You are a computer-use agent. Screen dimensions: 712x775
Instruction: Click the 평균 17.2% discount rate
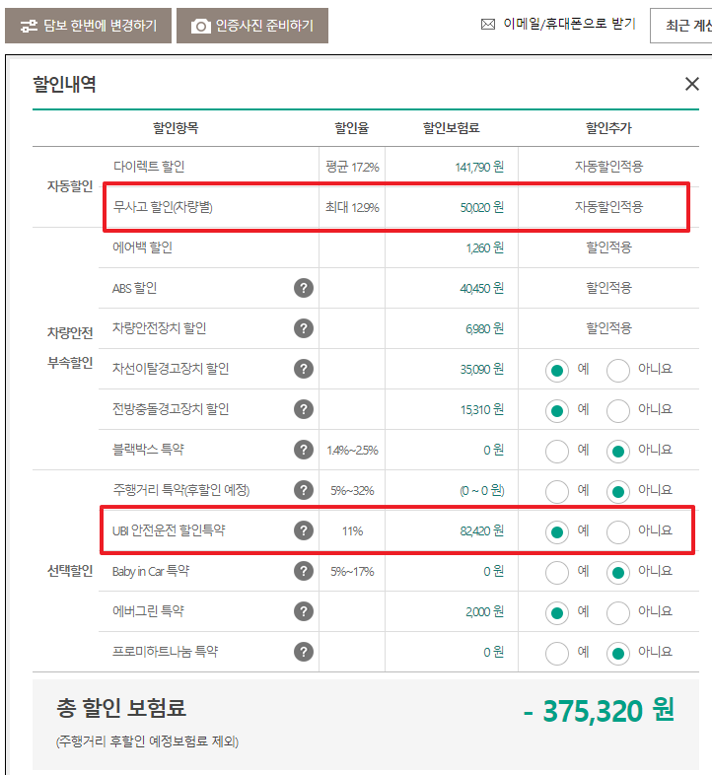pos(352,167)
